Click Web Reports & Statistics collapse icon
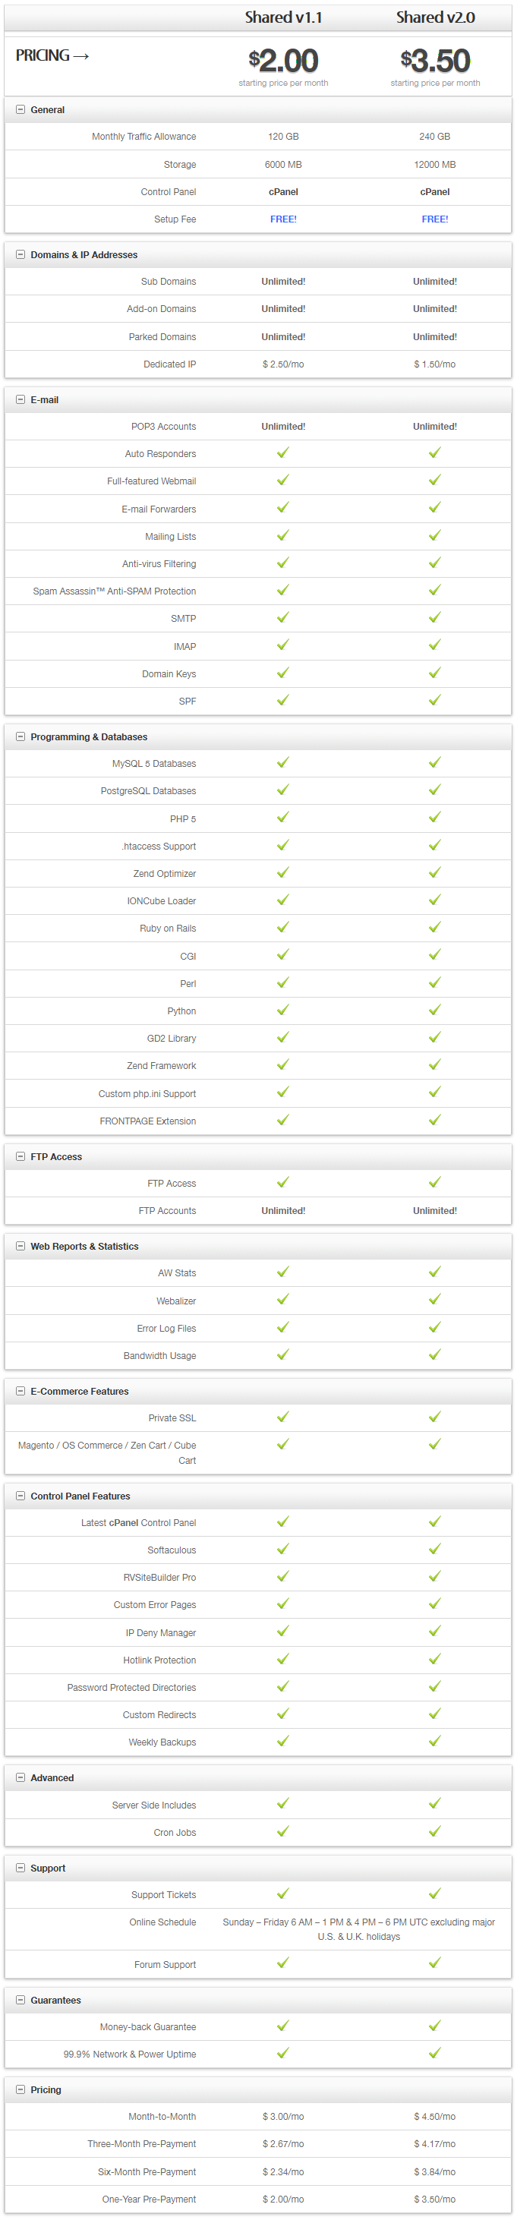 (x=20, y=1246)
